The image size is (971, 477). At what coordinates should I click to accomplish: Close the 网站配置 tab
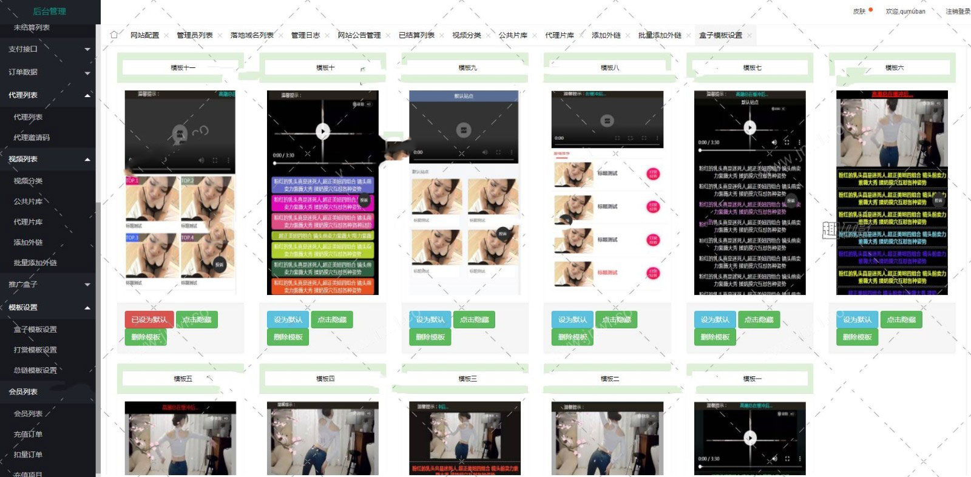[167, 36]
